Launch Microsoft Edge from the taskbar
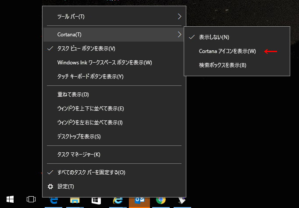The height and width of the screenshot is (208, 299). [54, 201]
